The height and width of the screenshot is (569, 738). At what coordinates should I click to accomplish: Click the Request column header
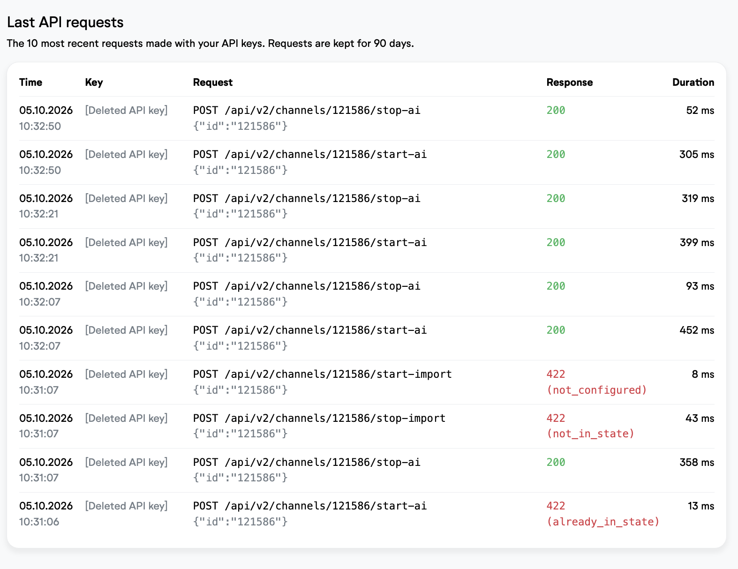[x=213, y=82]
